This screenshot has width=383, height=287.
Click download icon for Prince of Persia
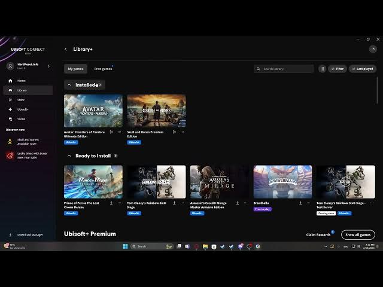click(x=111, y=203)
